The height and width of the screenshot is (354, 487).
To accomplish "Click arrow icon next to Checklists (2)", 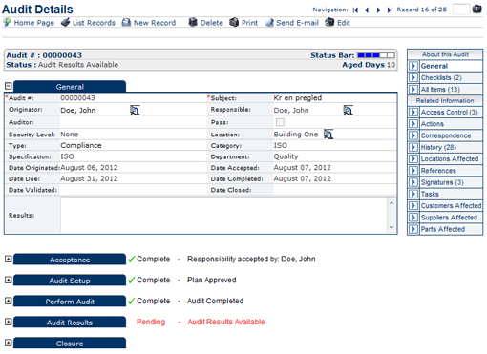I will pos(413,78).
